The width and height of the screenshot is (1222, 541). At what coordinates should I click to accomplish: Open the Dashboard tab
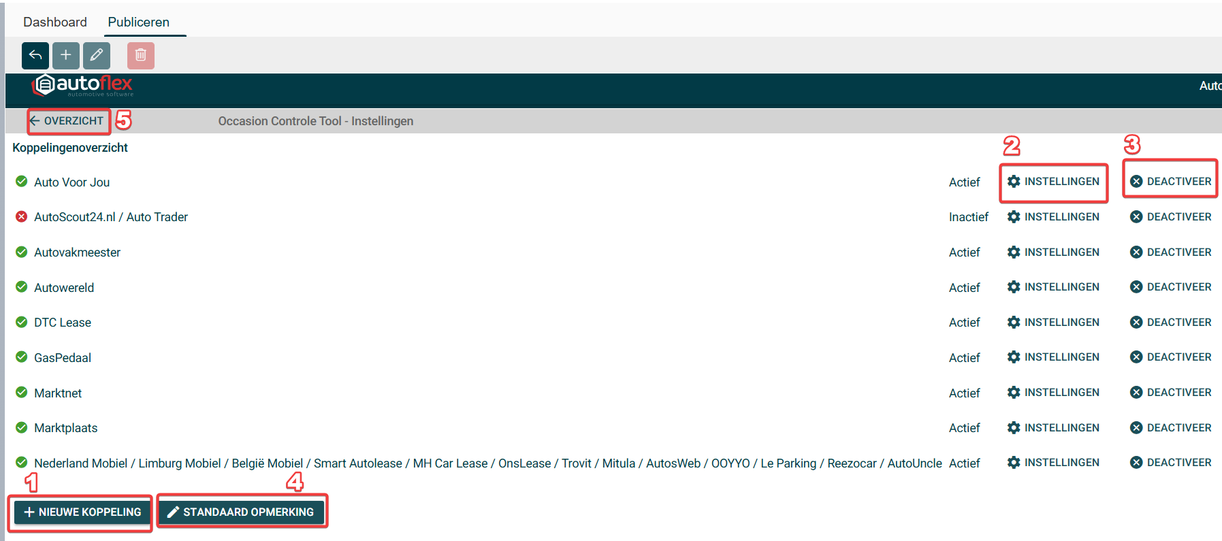pyautogui.click(x=55, y=22)
